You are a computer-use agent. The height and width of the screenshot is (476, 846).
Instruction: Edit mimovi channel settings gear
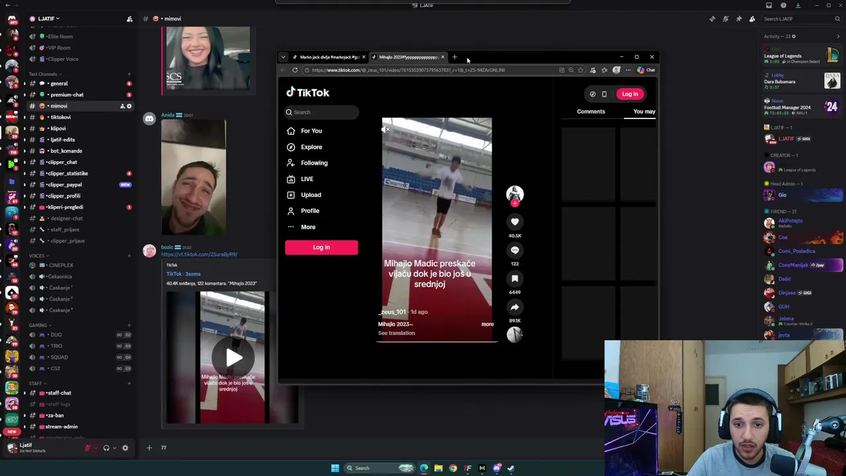[129, 106]
